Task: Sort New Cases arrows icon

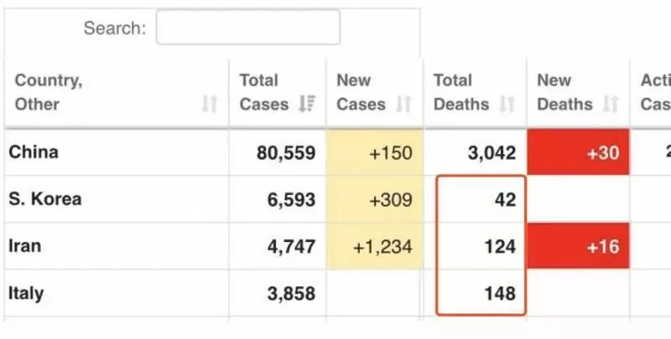Action: [403, 104]
